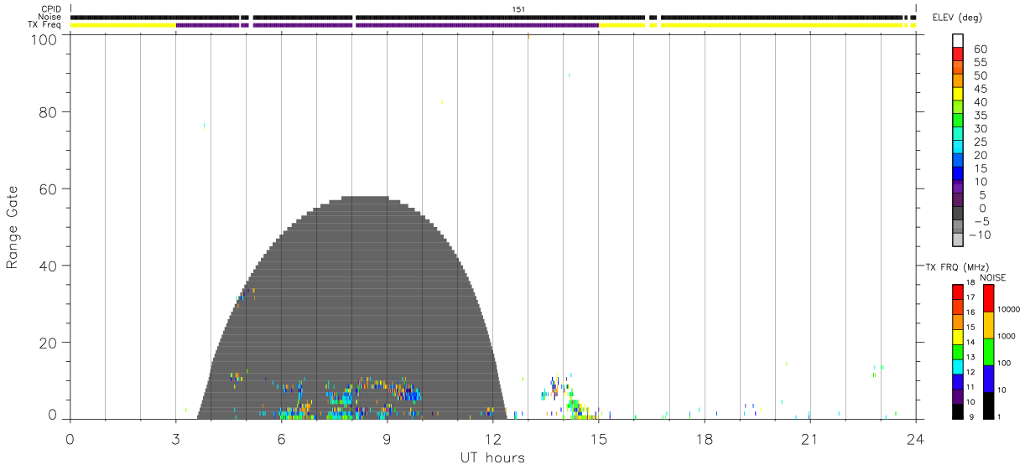Screen dimensions: 1030x475
Task: Click the CPID value 151
Action: (x=518, y=9)
